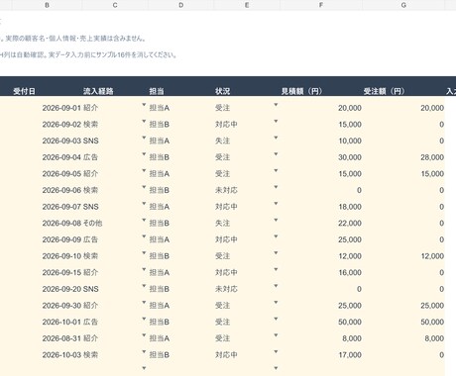The width and height of the screenshot is (456, 376).
Task: Open 流入経路 dropdown in empty row below 2026-10-03
Action: (144, 368)
